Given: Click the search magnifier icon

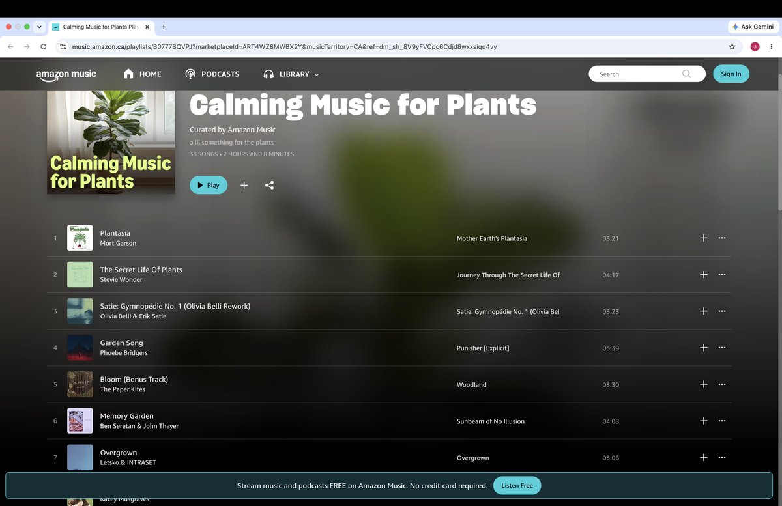Looking at the screenshot, I should 686,74.
